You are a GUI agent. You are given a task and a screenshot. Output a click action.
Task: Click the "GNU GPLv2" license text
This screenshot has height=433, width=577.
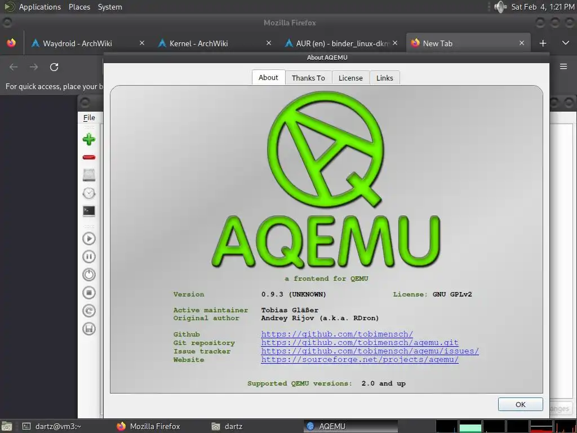tap(452, 294)
